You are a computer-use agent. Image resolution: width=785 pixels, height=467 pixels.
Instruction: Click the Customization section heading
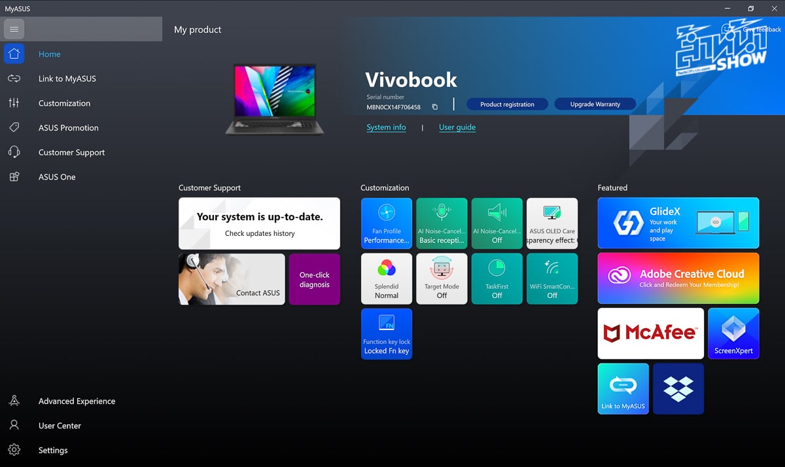(x=385, y=188)
